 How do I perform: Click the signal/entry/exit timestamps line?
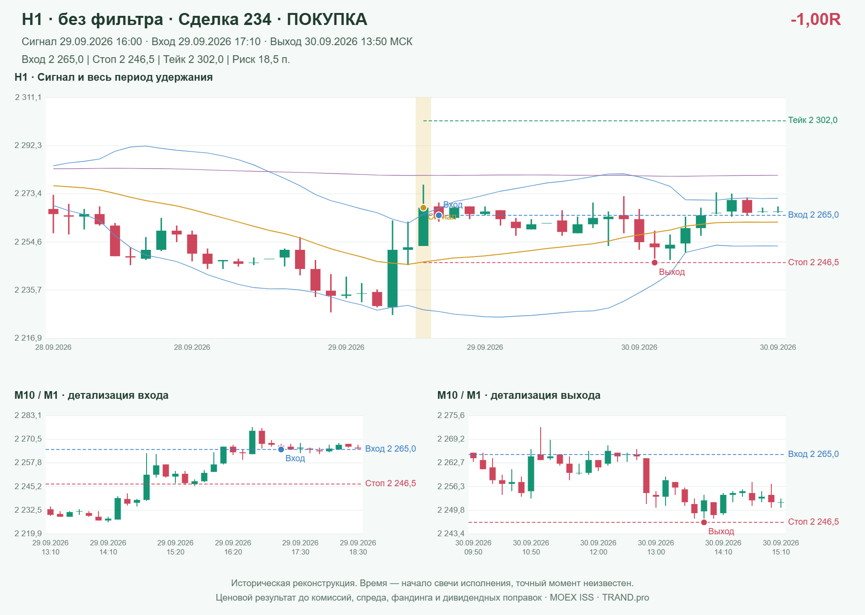coord(217,42)
